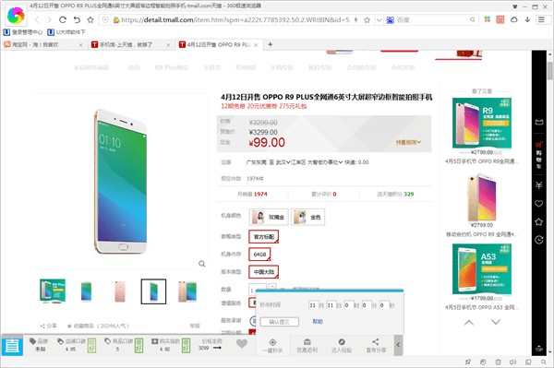Select the first teal promo thumbnail
This screenshot has height=368, width=554.
tap(53, 291)
